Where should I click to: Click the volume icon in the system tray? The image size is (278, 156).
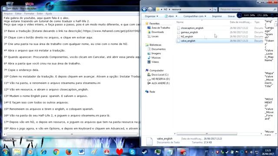(x=252, y=152)
